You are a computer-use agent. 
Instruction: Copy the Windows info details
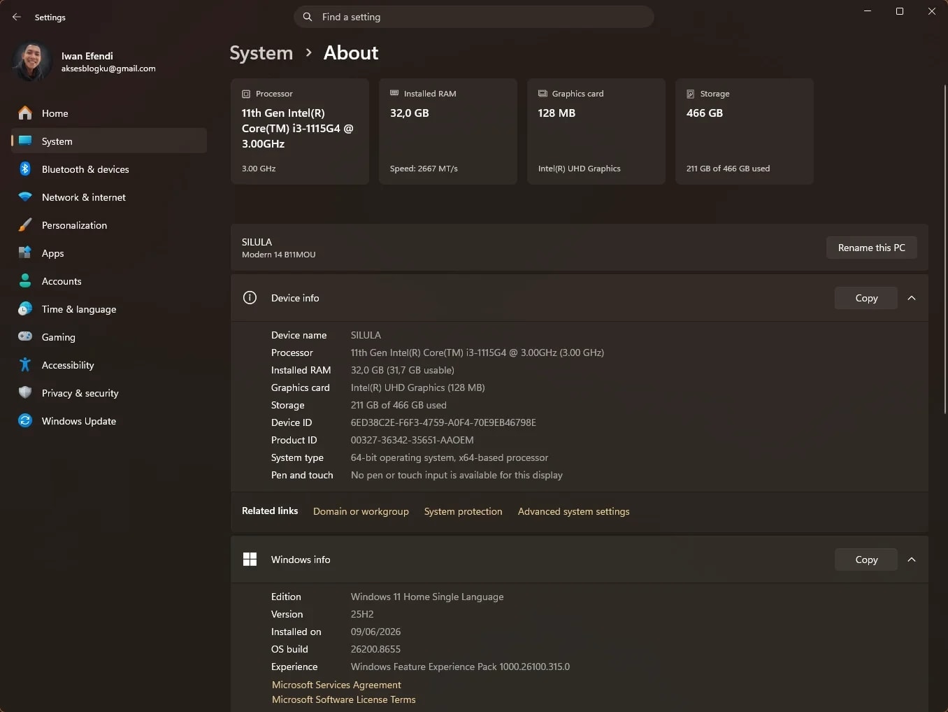[866, 560]
